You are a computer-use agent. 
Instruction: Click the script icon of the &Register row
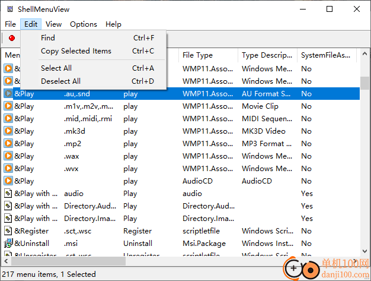coord(8,231)
